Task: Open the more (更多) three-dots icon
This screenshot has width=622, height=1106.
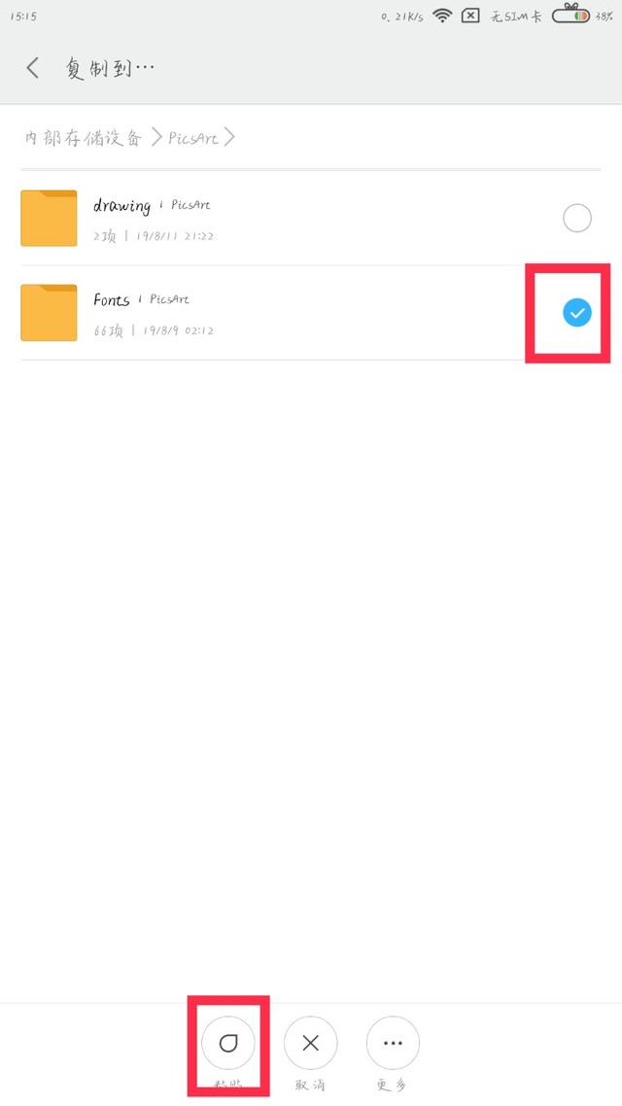Action: pos(393,1043)
